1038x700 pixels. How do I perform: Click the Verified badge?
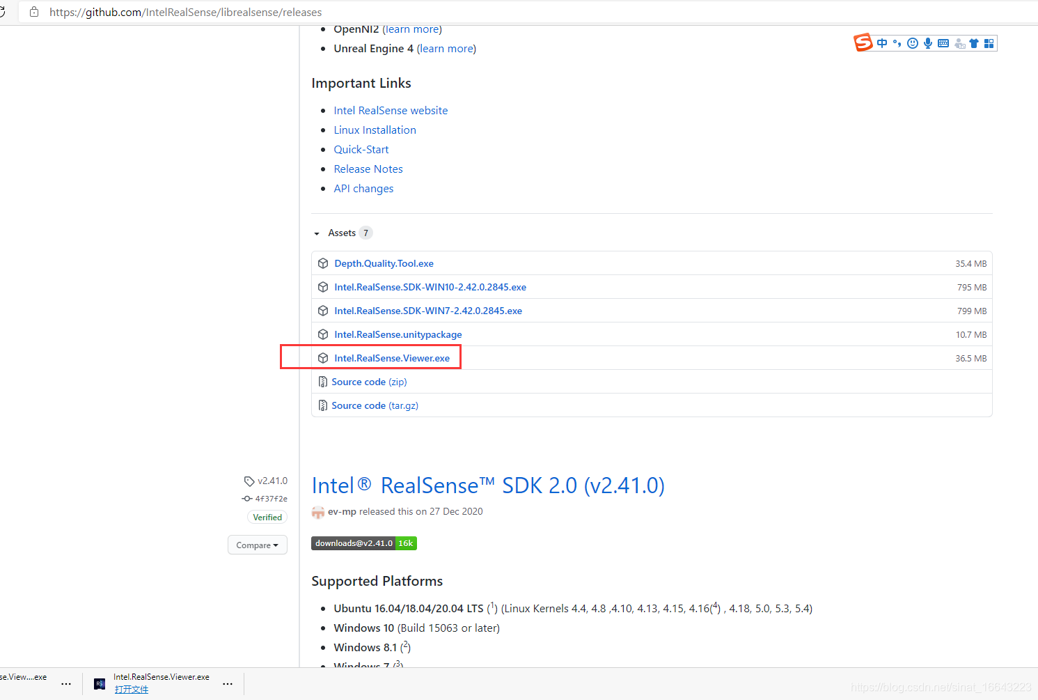click(x=267, y=518)
